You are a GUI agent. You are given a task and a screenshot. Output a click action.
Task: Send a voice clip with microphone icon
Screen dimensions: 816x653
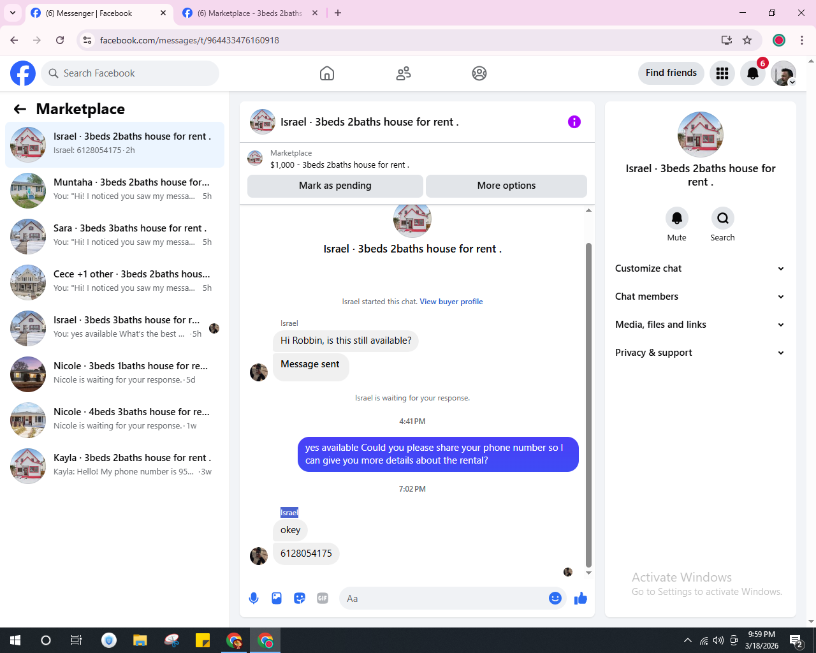(x=254, y=598)
